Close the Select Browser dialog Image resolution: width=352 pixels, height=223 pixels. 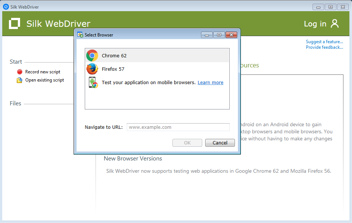(231, 35)
